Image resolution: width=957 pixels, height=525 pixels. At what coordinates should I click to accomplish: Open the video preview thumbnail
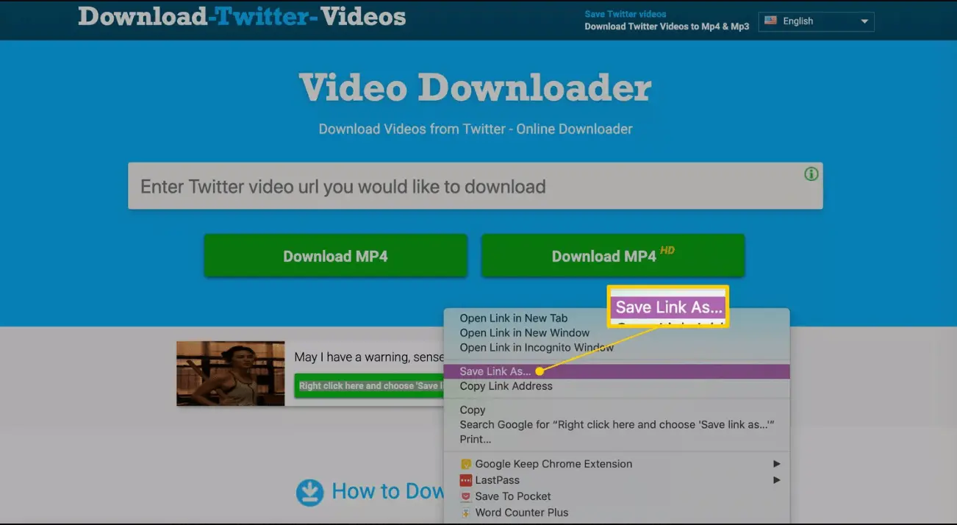[230, 374]
